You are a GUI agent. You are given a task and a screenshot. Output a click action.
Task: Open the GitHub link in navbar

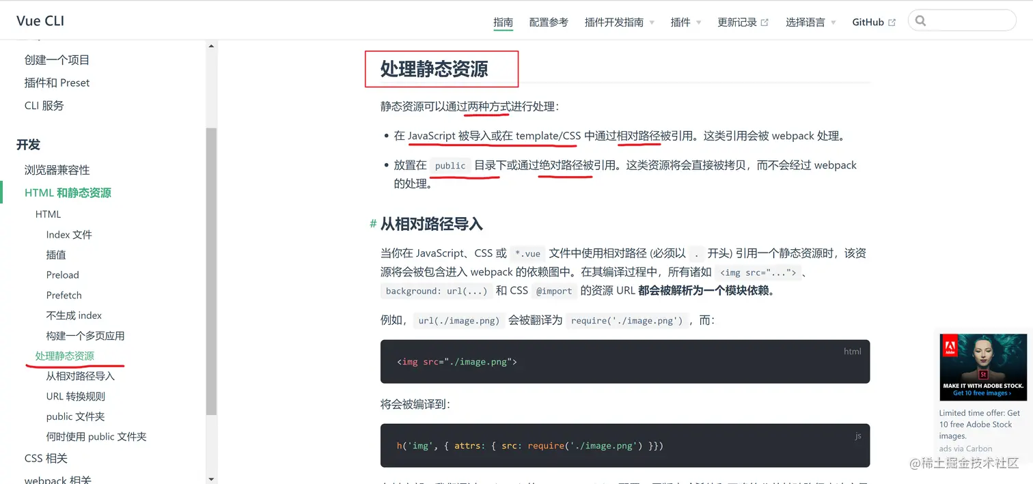pyautogui.click(x=874, y=23)
